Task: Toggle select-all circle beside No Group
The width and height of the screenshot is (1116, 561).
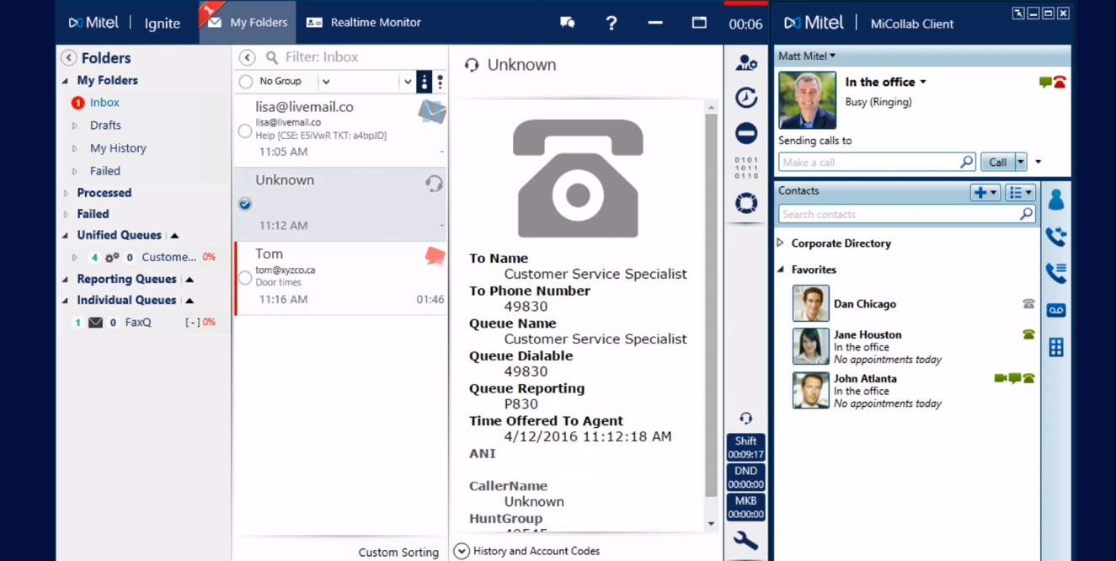Action: pos(246,82)
